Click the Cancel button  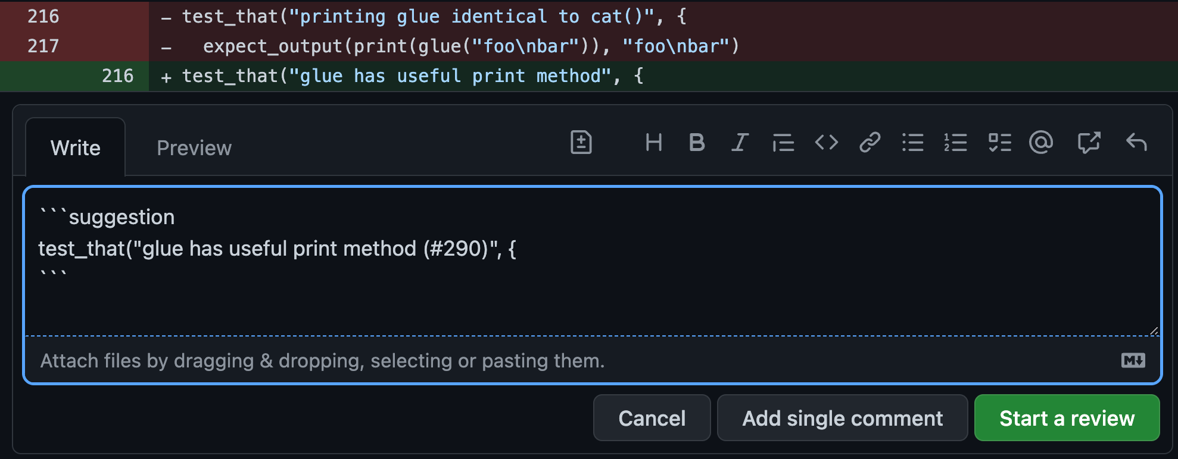pyautogui.click(x=652, y=419)
